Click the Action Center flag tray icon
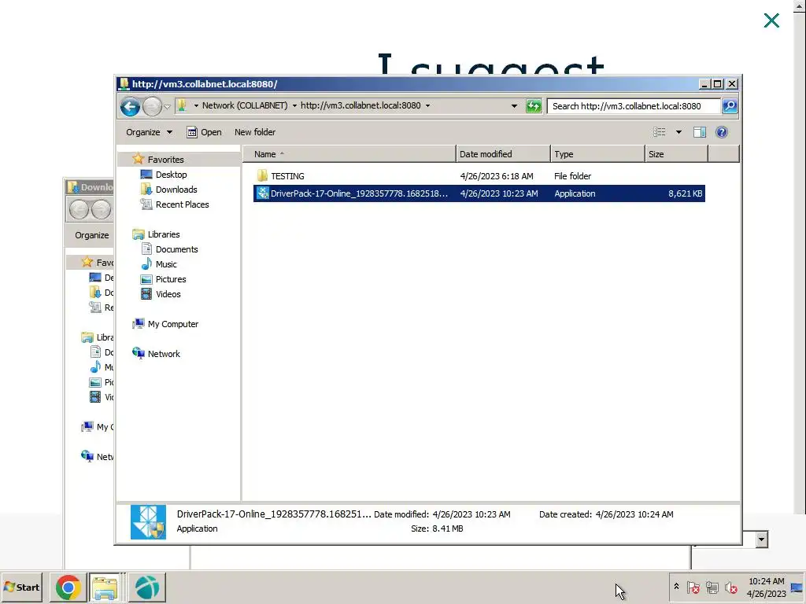This screenshot has width=806, height=604. pos(693,587)
